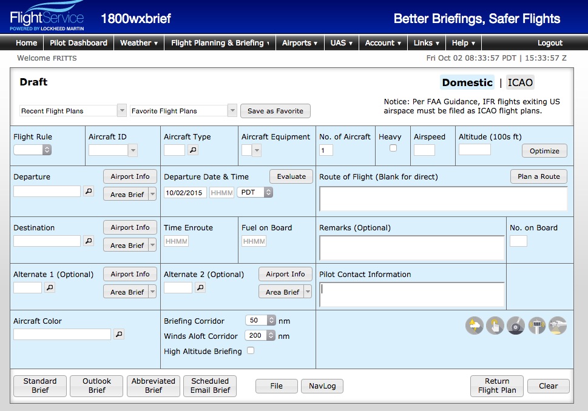Clear the flight plan form

click(x=548, y=386)
